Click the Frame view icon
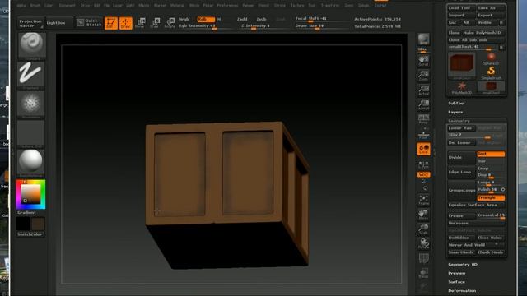This screenshot has width=527, height=296. [x=423, y=200]
